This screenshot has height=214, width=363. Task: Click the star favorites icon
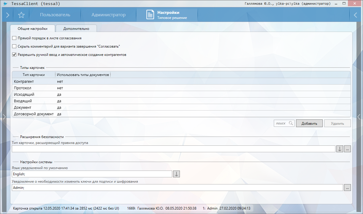(x=21, y=15)
